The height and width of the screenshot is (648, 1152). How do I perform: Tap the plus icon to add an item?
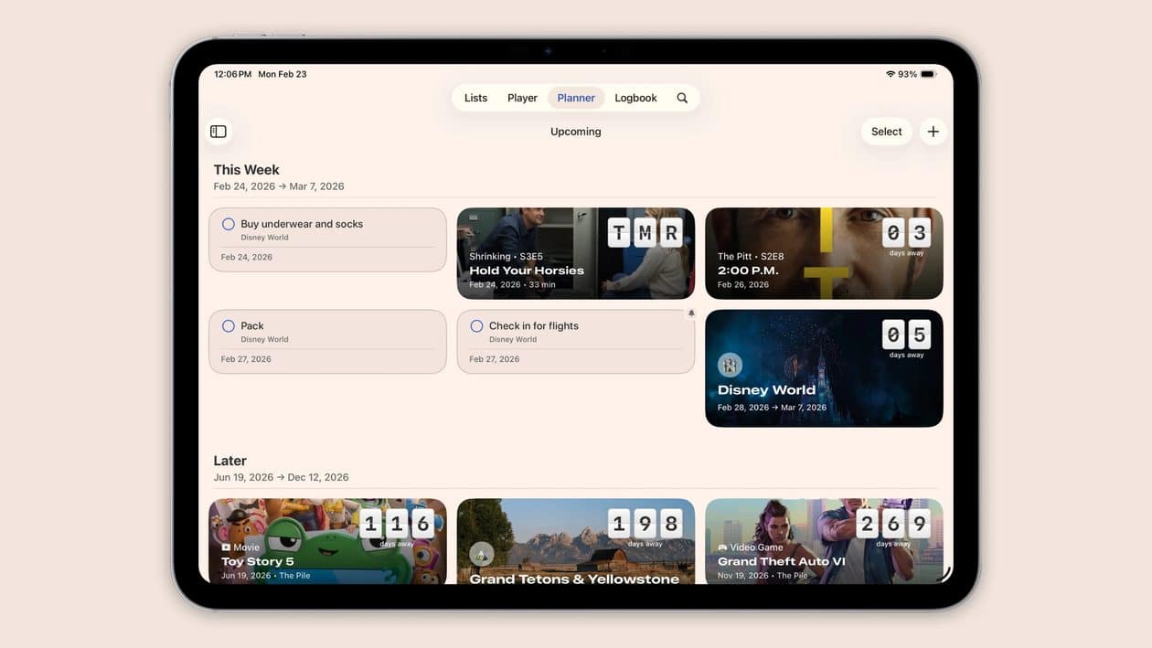tap(933, 131)
